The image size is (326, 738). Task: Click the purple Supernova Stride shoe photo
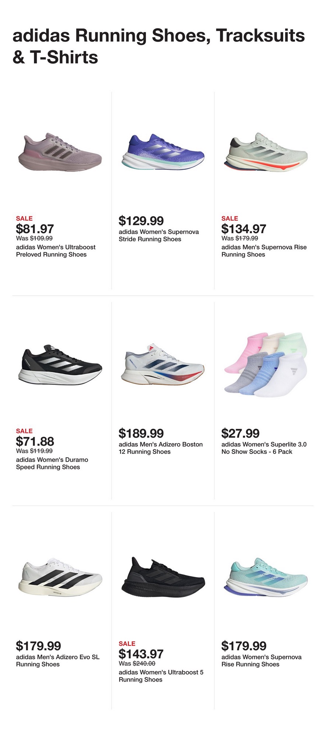tap(163, 152)
